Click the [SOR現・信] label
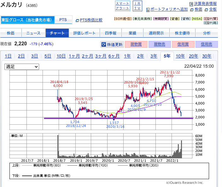This screenshot has height=187, width=222. [x=123, y=19]
